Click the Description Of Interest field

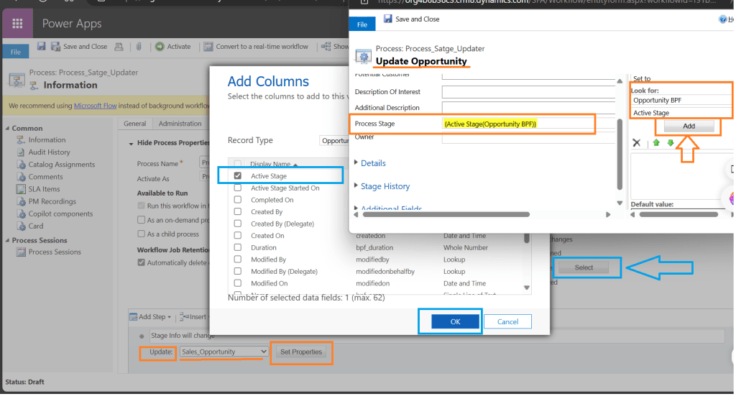[x=528, y=93]
